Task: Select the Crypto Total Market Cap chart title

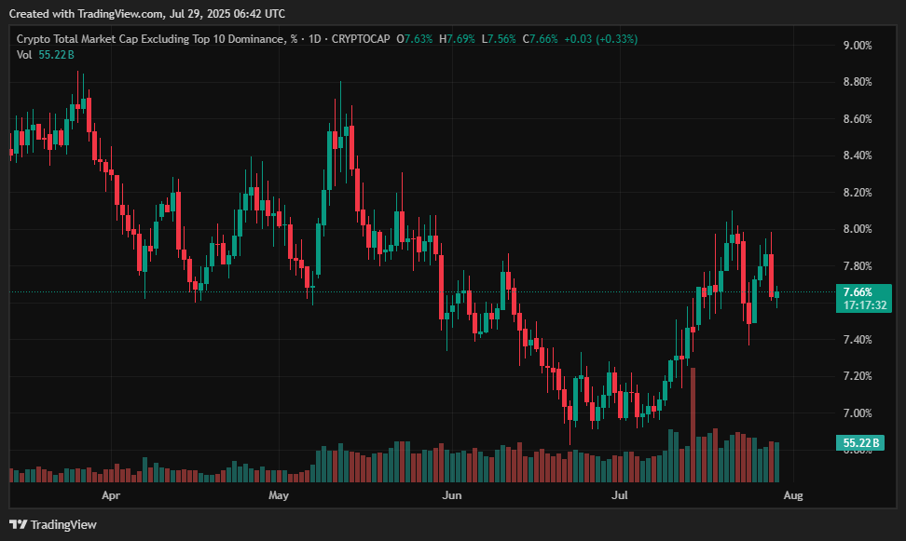Action: coord(149,39)
